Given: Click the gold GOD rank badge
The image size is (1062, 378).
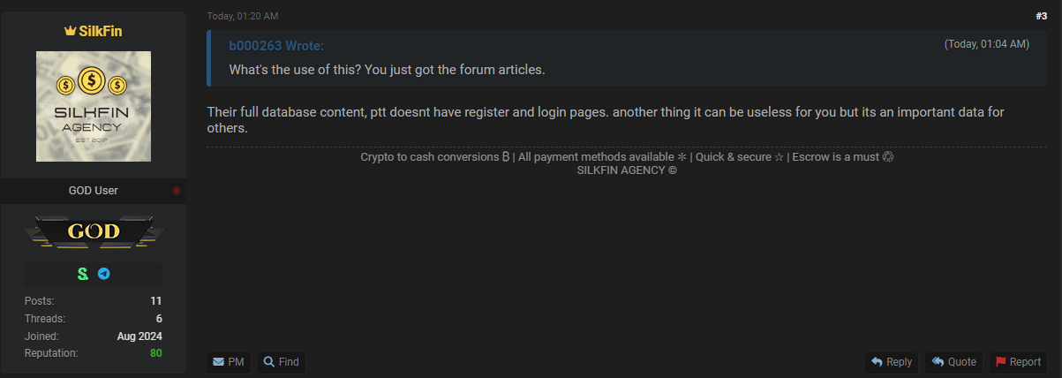Looking at the screenshot, I should (94, 232).
